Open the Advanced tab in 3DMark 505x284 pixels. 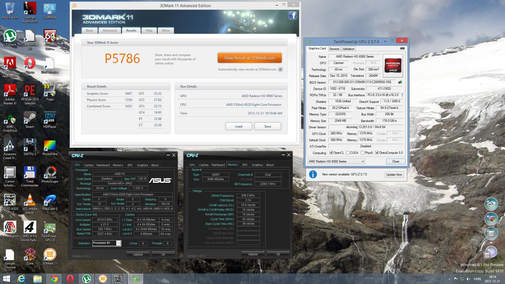click(x=110, y=31)
